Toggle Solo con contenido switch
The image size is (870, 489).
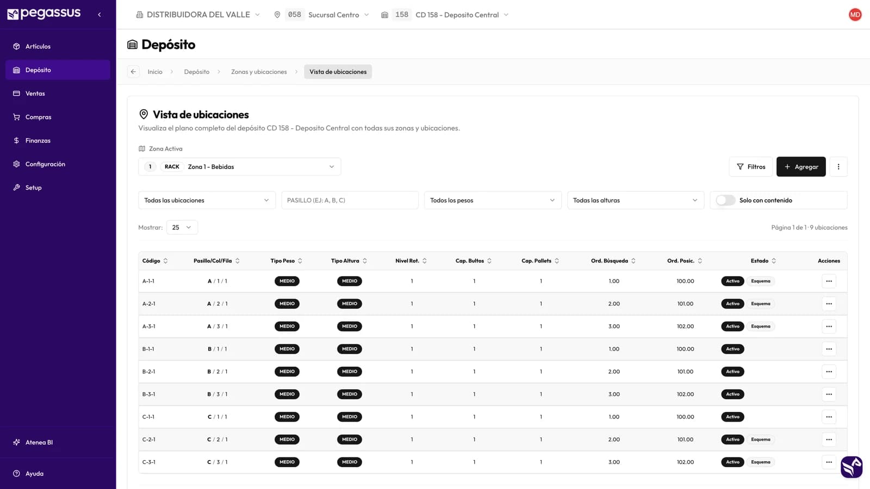(x=725, y=200)
